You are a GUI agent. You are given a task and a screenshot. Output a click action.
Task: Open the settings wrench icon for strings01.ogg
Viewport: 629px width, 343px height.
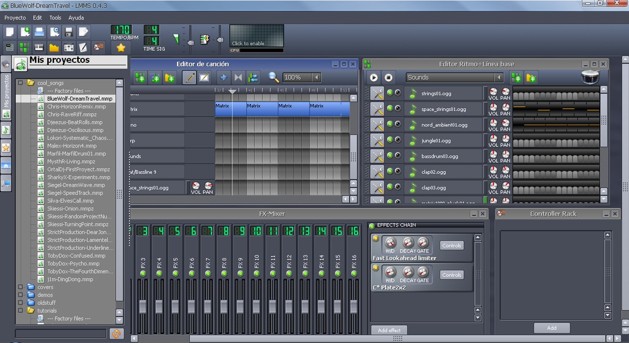point(377,93)
